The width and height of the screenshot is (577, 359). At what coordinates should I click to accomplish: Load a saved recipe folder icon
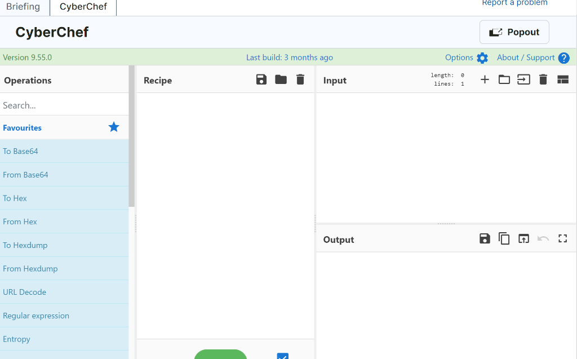pyautogui.click(x=281, y=79)
